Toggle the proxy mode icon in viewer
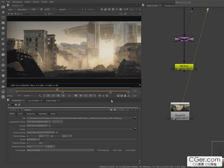The width and height of the screenshot is (224, 168). pyautogui.click(x=106, y=9)
